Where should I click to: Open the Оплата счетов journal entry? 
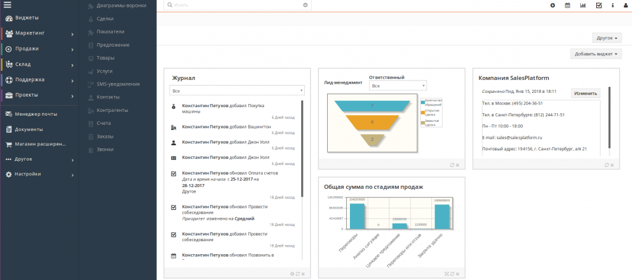pos(262,173)
